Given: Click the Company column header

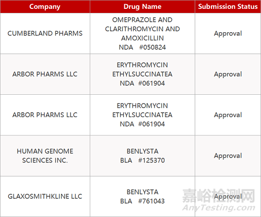Looking at the screenshot, I should click(x=45, y=7).
